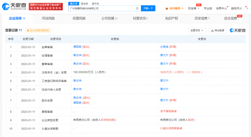
Task: Click the 变更后 column header
Action: [x=202, y=39]
